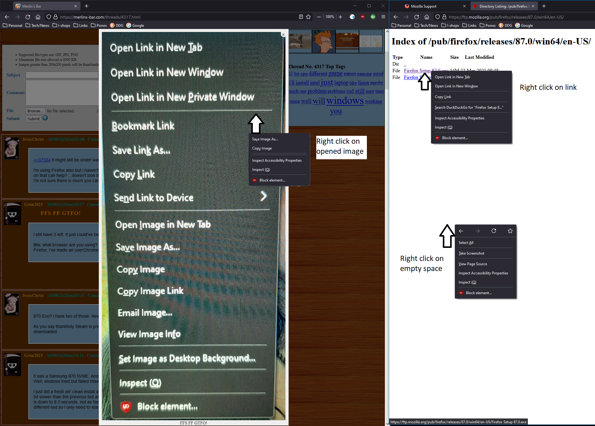Click the blue help icon beside Submit
595x426 pixels.
tap(45, 118)
